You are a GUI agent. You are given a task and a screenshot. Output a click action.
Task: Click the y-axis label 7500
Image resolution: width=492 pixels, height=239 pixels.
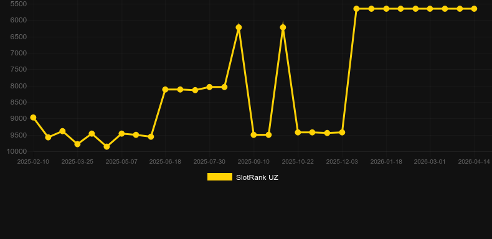(19, 69)
